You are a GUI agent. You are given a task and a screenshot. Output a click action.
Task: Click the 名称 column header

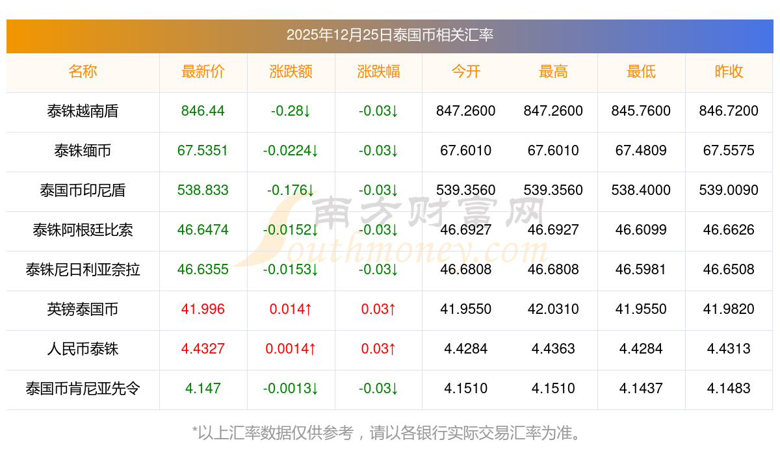tap(83, 71)
